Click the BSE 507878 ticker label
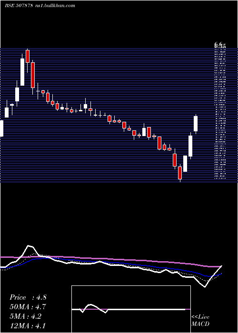The width and height of the screenshot is (238, 333). pos(19,6)
